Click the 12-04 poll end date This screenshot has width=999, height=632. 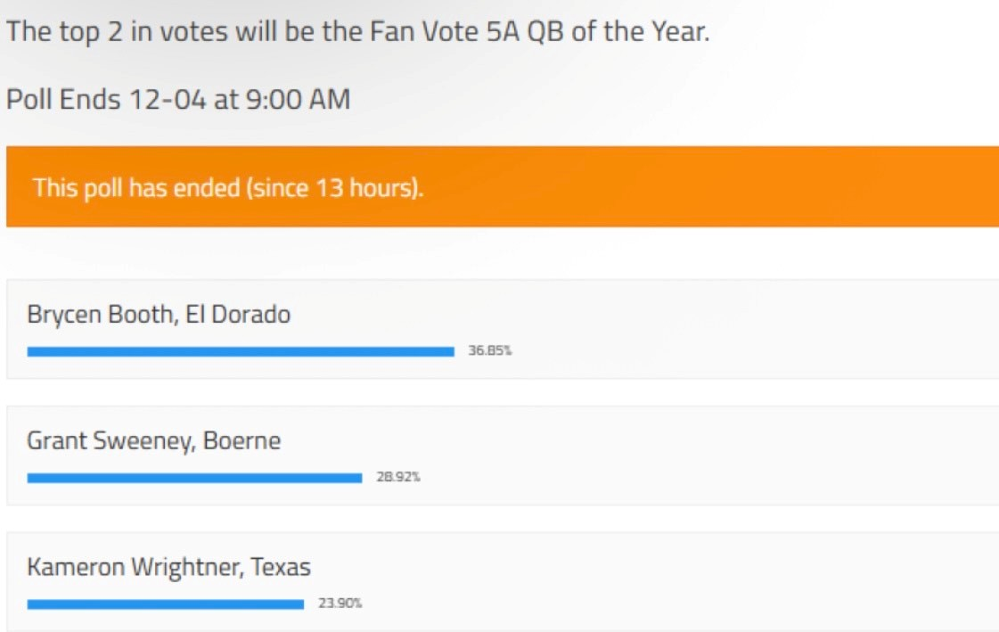[168, 99]
